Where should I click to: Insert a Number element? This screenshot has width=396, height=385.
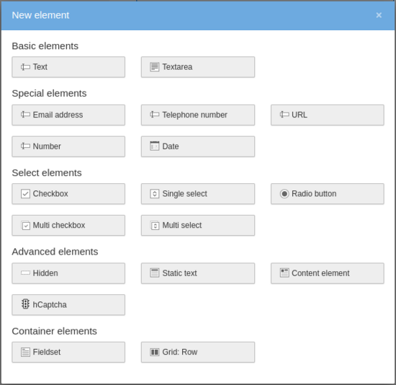click(68, 146)
